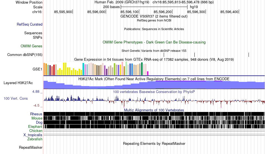Open the Common dbSNP(155) track label
The image size is (265, 154).
pos(25,55)
